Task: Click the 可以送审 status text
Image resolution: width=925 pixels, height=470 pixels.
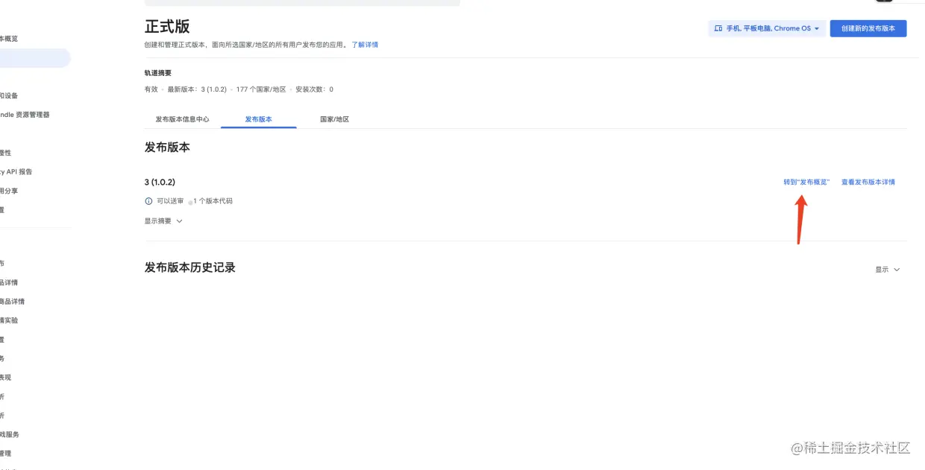Action: pos(170,201)
